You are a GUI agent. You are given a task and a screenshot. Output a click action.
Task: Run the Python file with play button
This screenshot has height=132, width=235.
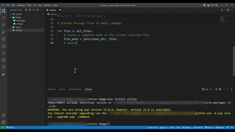coord(222,10)
